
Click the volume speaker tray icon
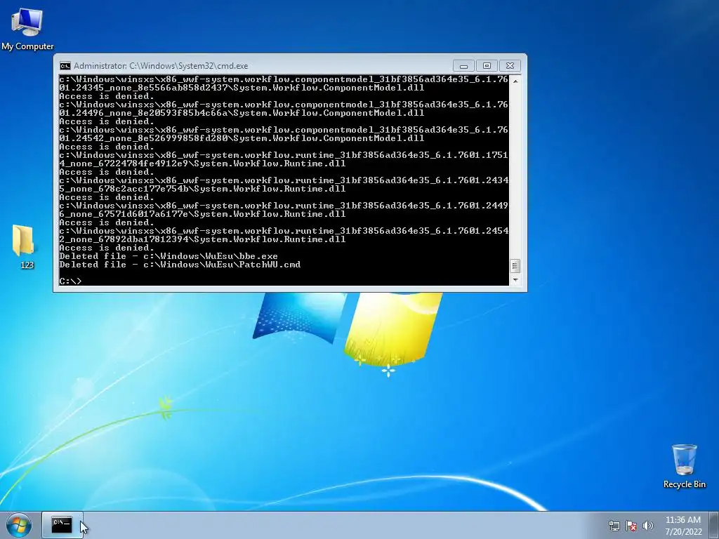point(648,526)
